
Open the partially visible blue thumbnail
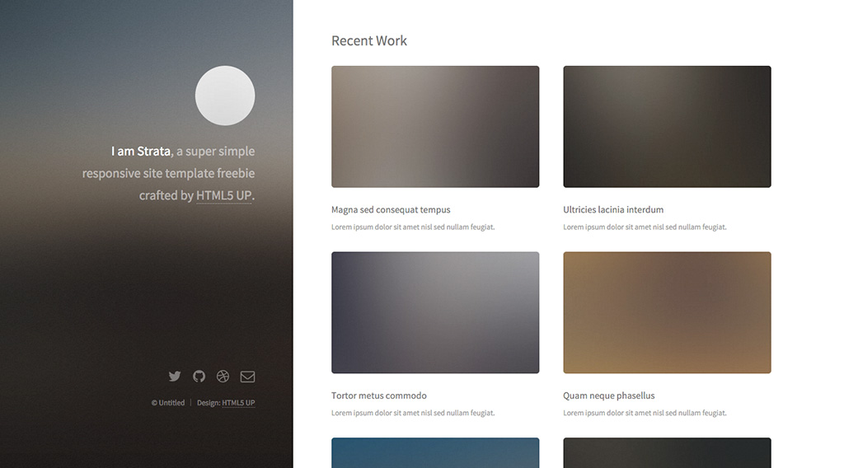tap(435, 453)
